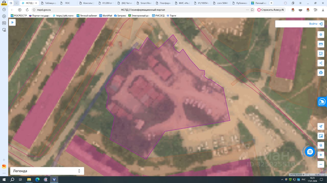Viewport: 327px width, 183px height.
Task: Open the https://pkk.rosreestr bookmark
Action: (x=64, y=16)
